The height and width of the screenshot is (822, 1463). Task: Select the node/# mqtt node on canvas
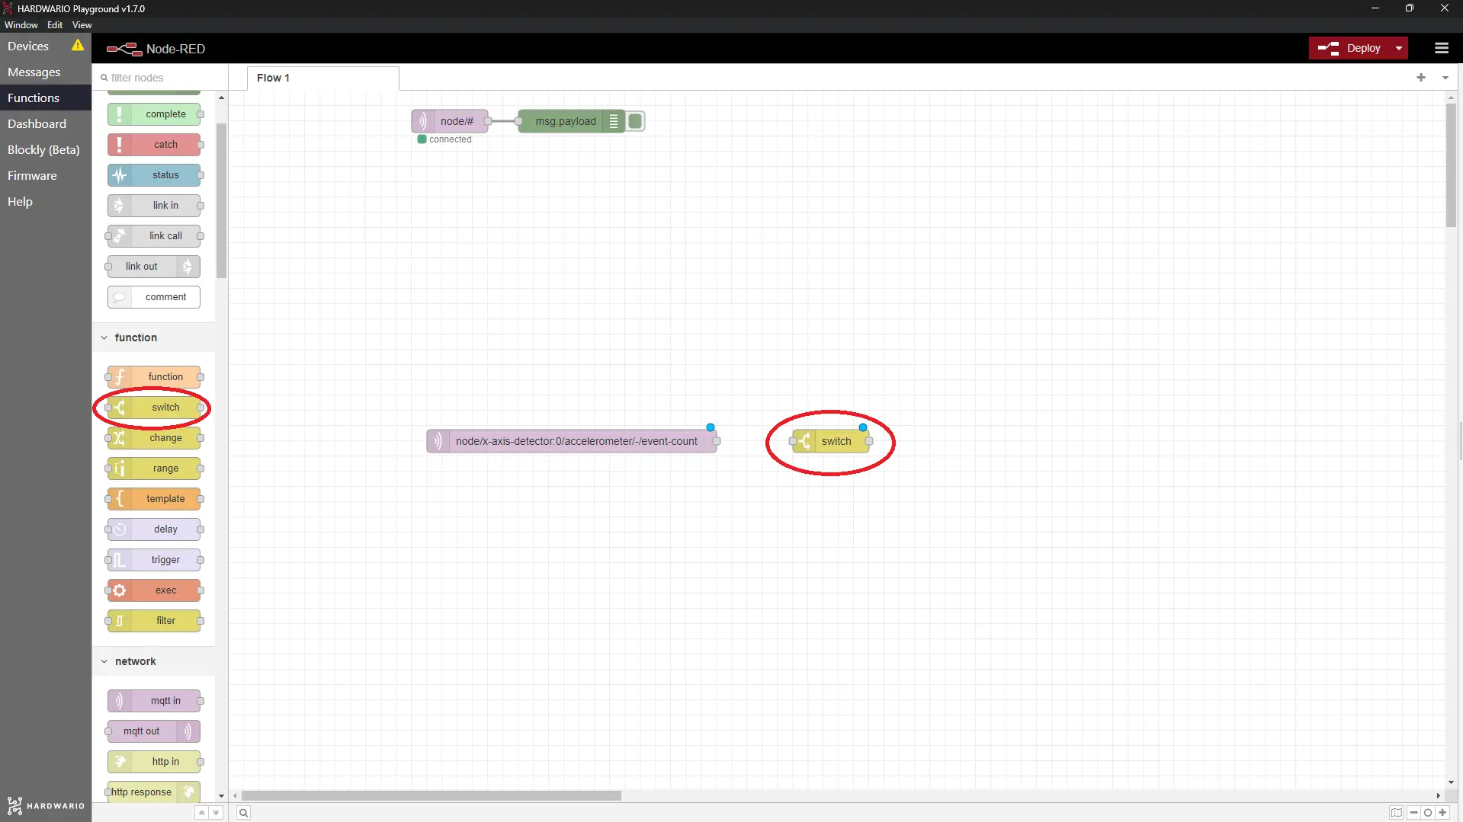pyautogui.click(x=450, y=121)
